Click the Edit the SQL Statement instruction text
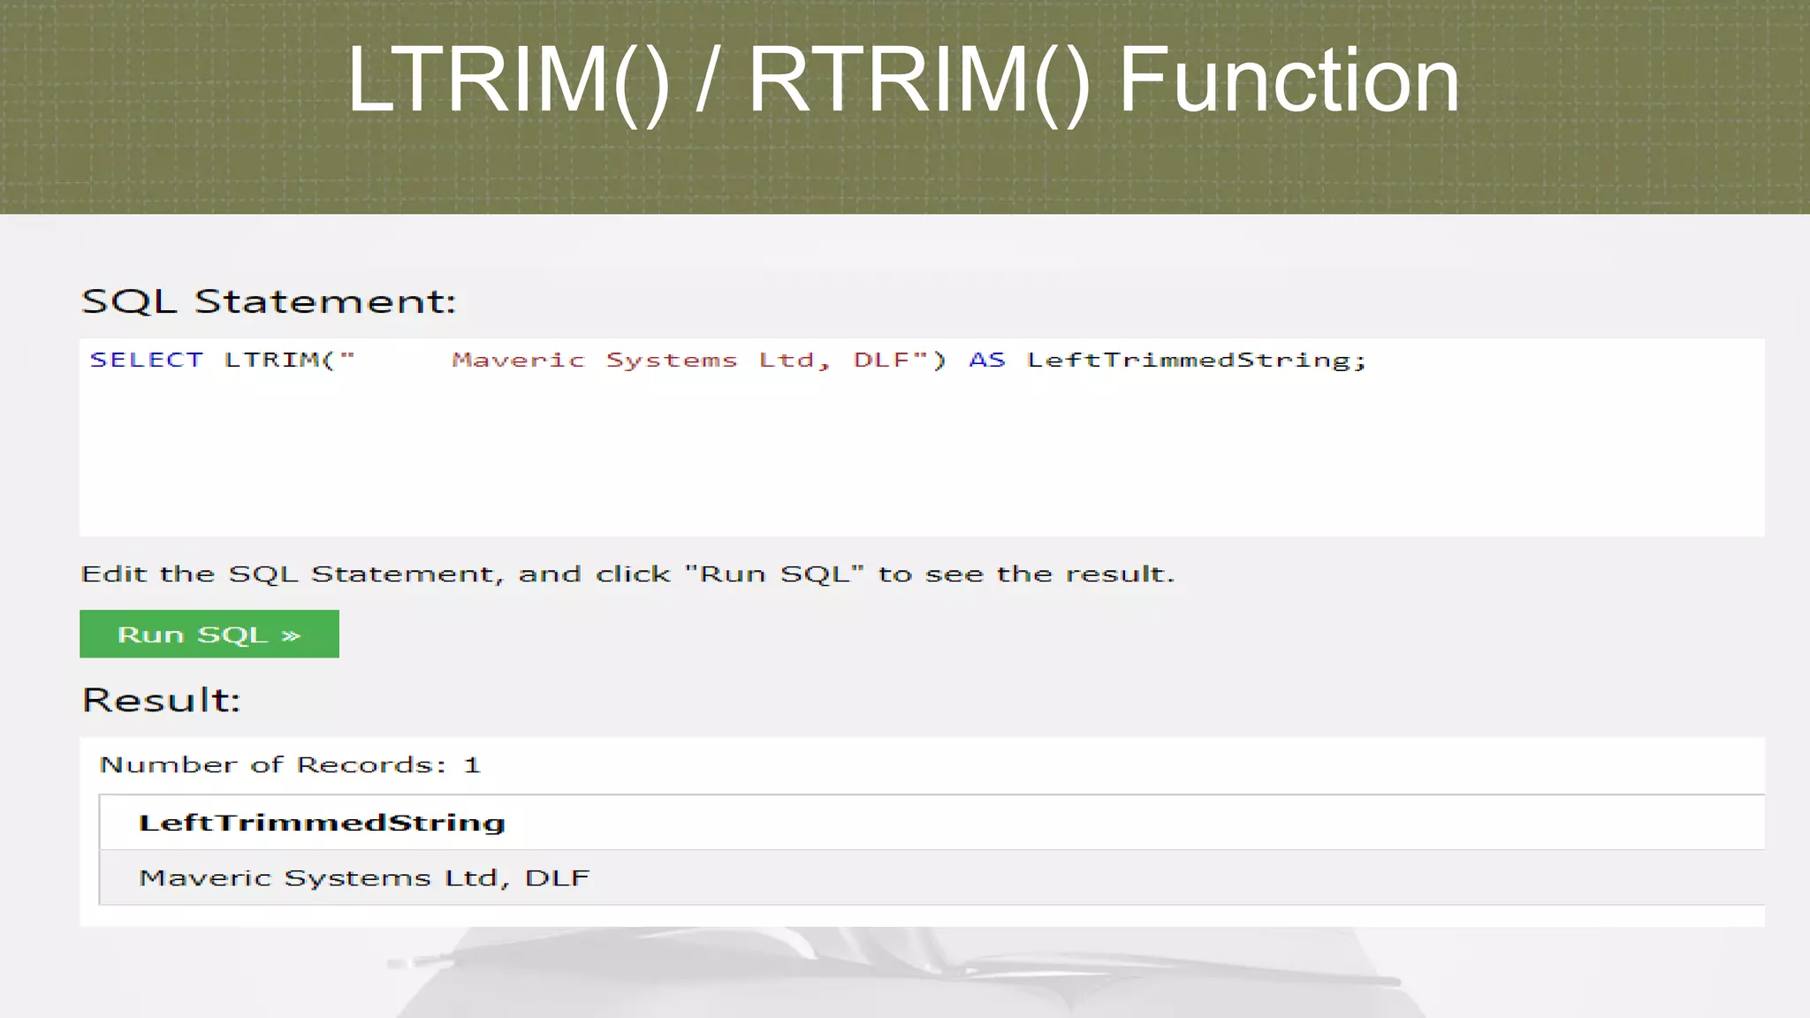The image size is (1810, 1018). pyautogui.click(x=627, y=574)
